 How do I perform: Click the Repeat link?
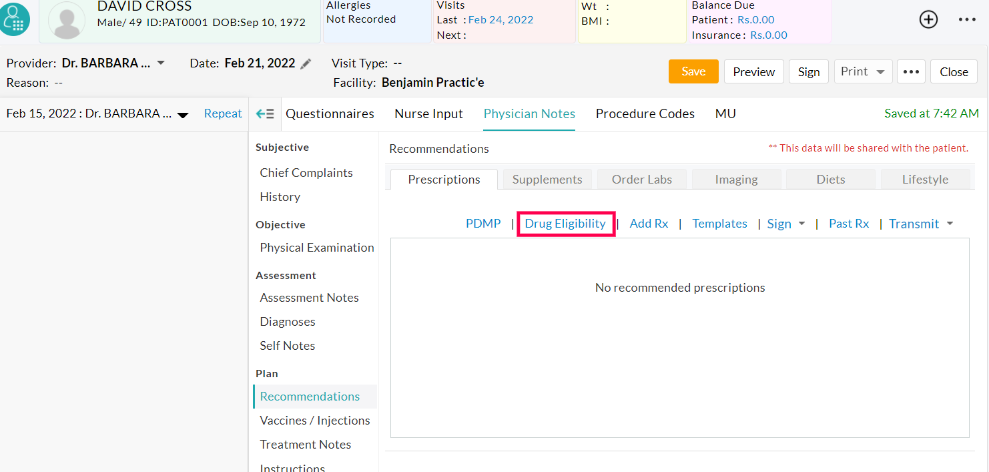[x=223, y=113]
